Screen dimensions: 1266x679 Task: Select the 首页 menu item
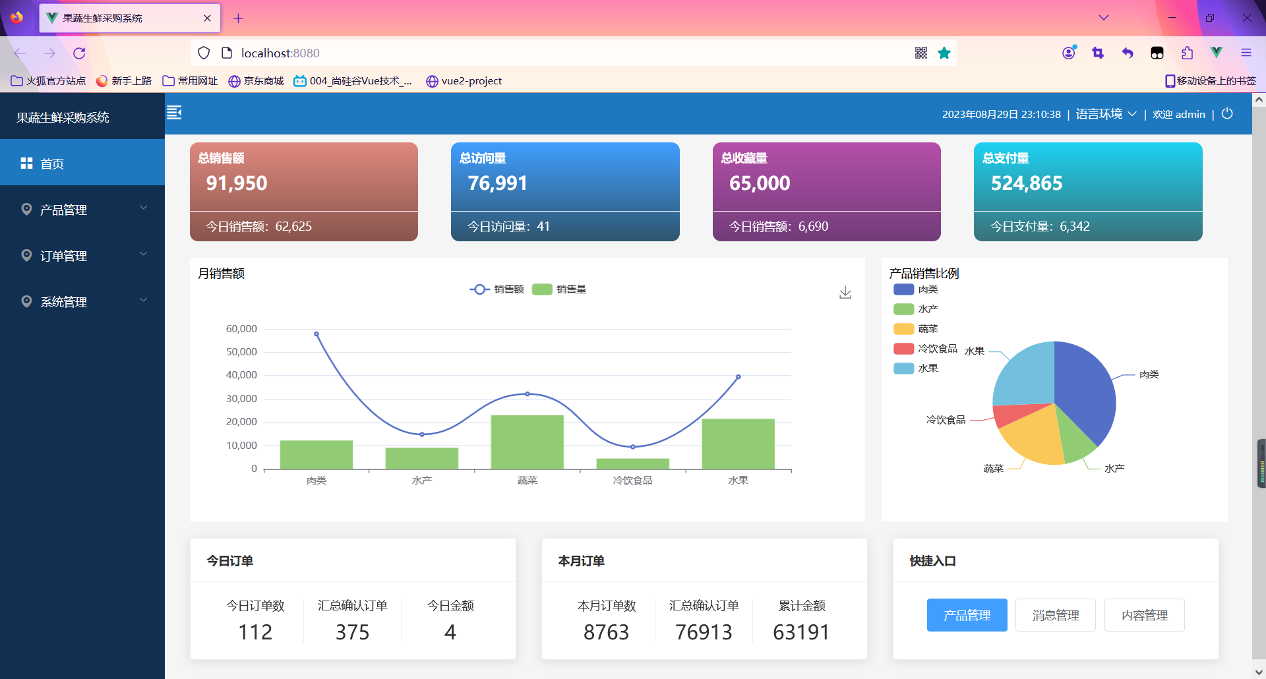82,163
